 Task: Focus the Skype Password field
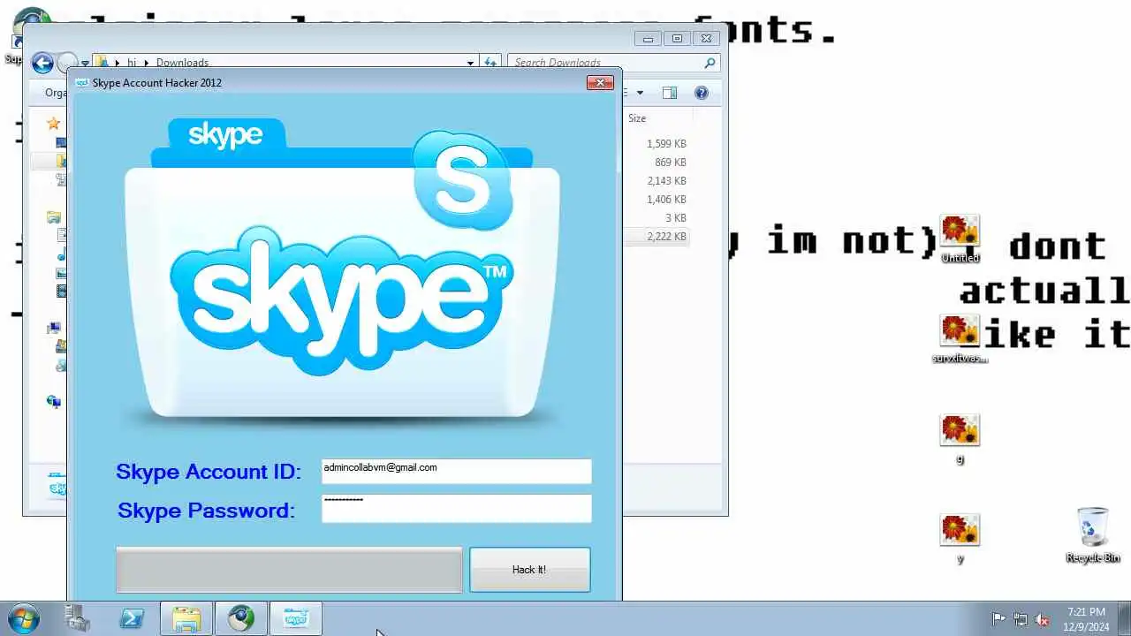point(456,508)
